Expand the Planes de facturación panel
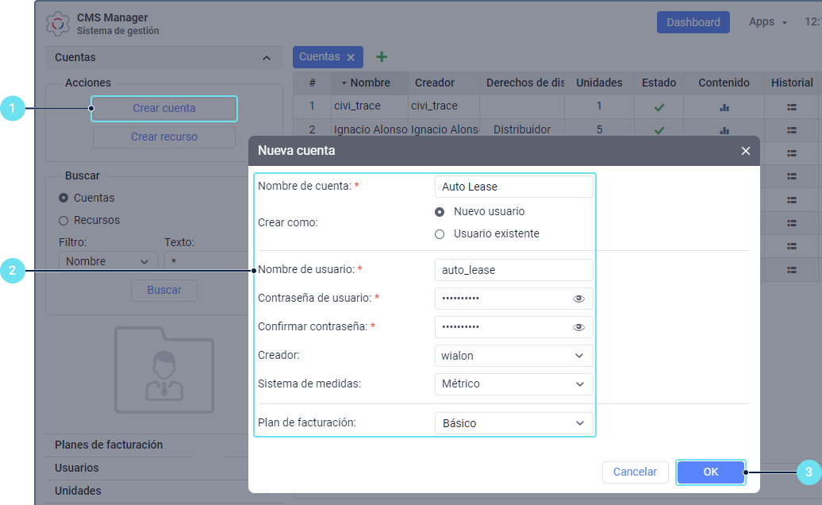Image resolution: width=822 pixels, height=505 pixels. coord(109,445)
